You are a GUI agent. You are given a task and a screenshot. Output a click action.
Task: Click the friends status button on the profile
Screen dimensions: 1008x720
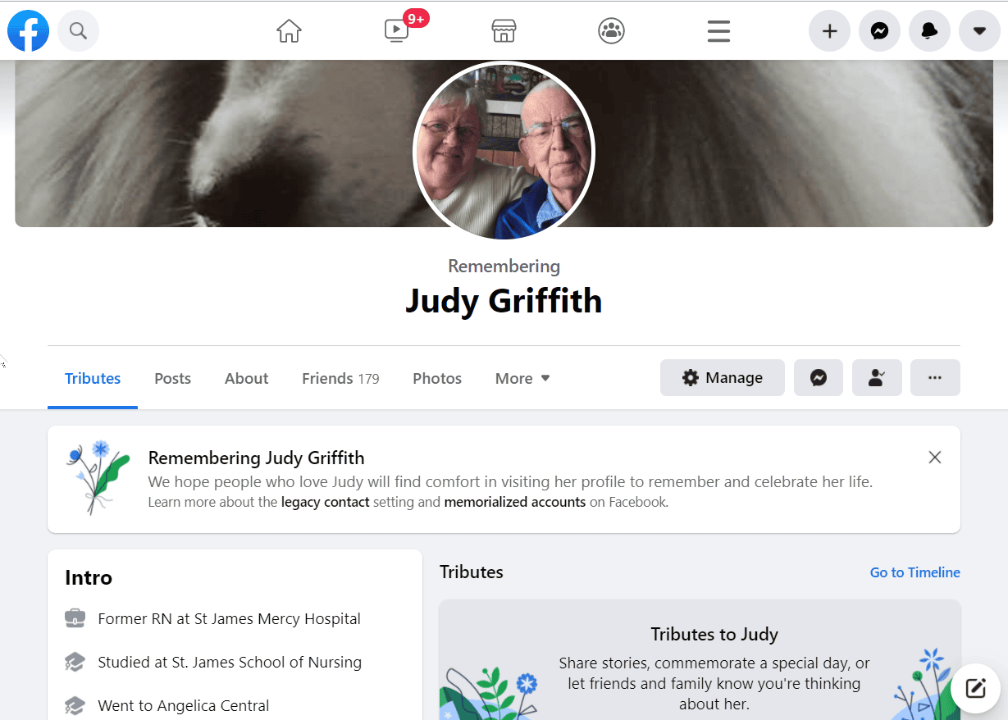click(x=877, y=378)
